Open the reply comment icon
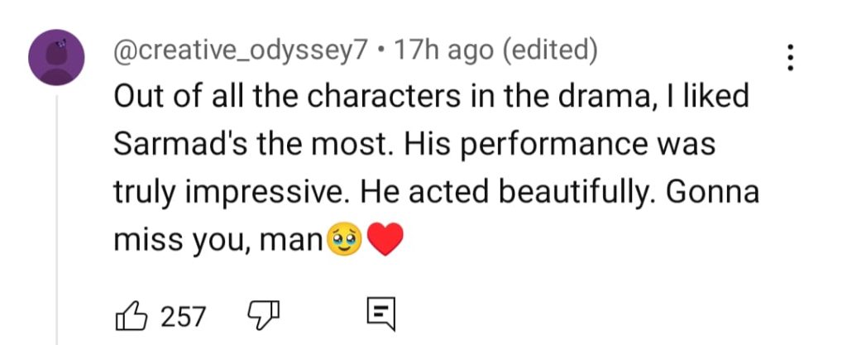 click(380, 314)
